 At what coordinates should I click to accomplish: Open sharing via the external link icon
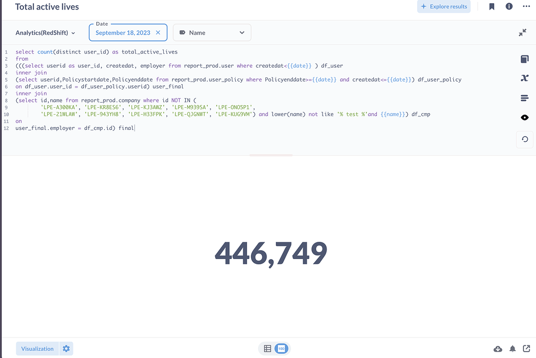click(527, 349)
